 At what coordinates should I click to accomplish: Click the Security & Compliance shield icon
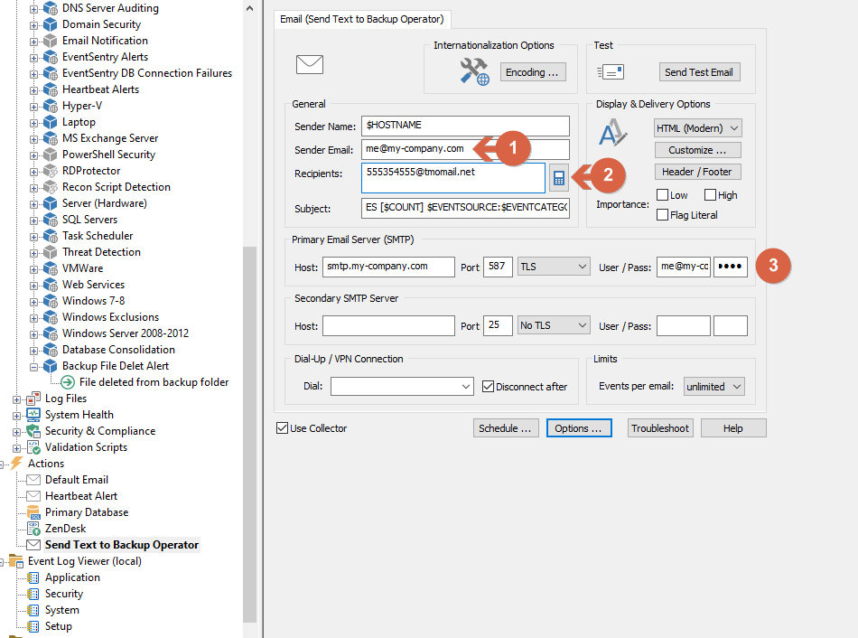(x=34, y=431)
